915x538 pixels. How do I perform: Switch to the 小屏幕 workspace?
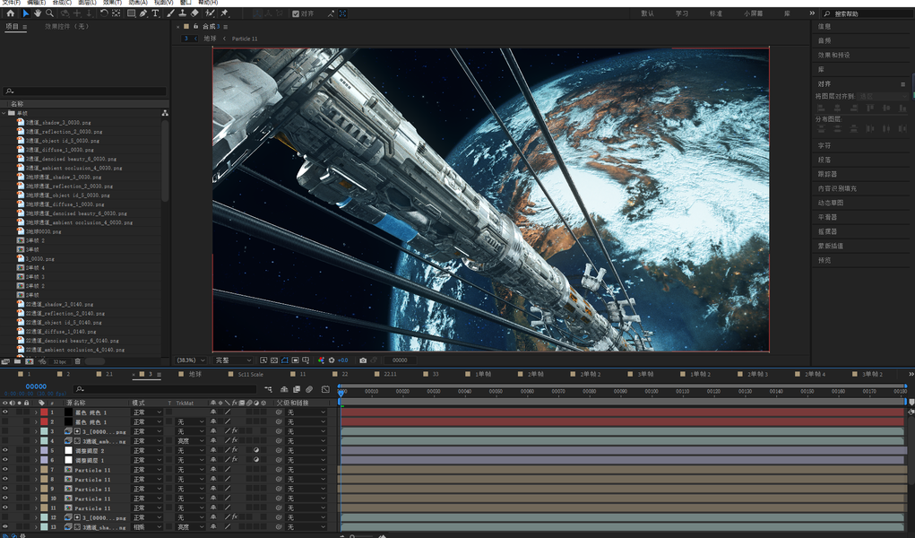[x=753, y=13]
